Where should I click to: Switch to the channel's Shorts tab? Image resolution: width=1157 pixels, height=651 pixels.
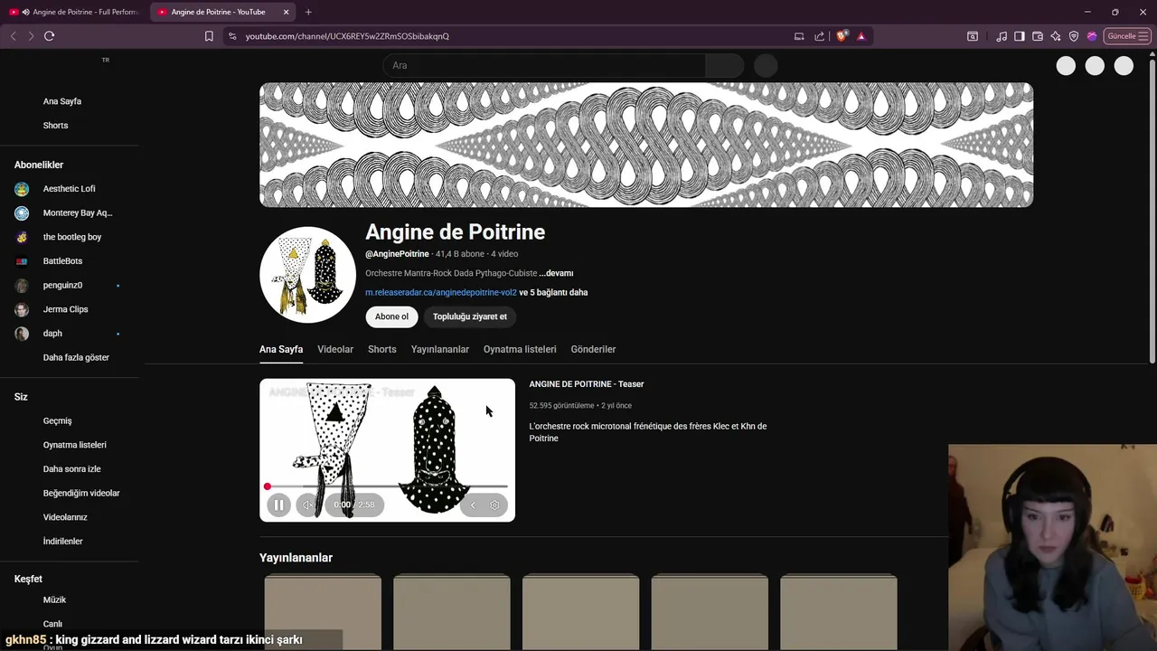[381, 349]
